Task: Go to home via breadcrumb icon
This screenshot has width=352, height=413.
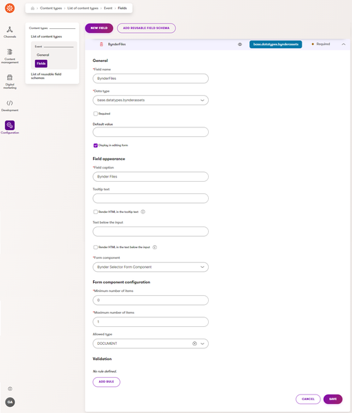Action: pos(32,8)
